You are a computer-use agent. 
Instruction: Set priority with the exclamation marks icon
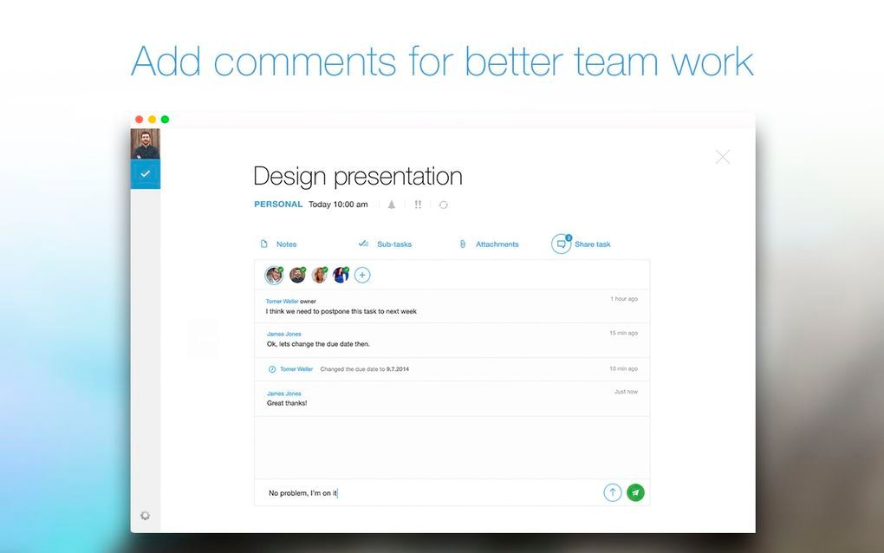click(x=418, y=205)
